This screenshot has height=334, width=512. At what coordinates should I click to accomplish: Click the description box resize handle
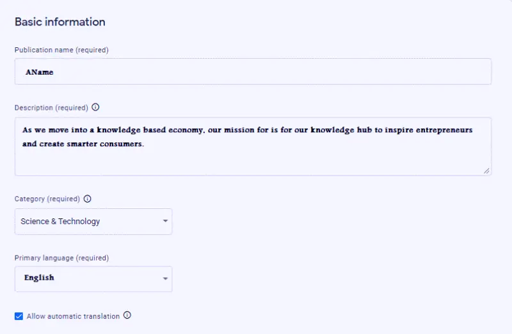click(486, 171)
